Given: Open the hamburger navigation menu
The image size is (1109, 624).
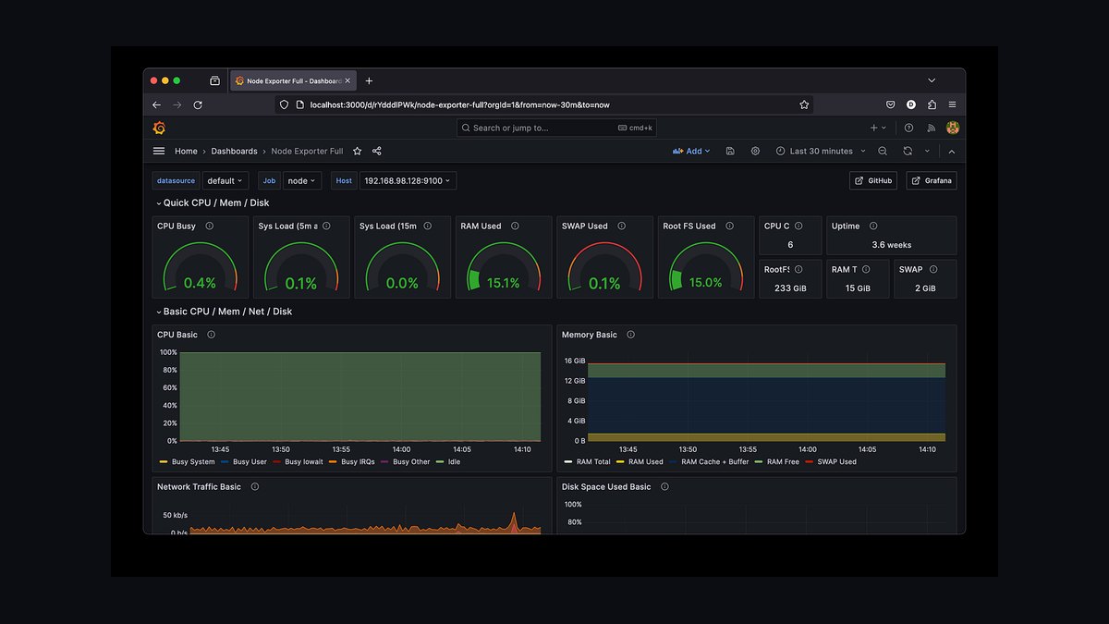Looking at the screenshot, I should coord(159,151).
